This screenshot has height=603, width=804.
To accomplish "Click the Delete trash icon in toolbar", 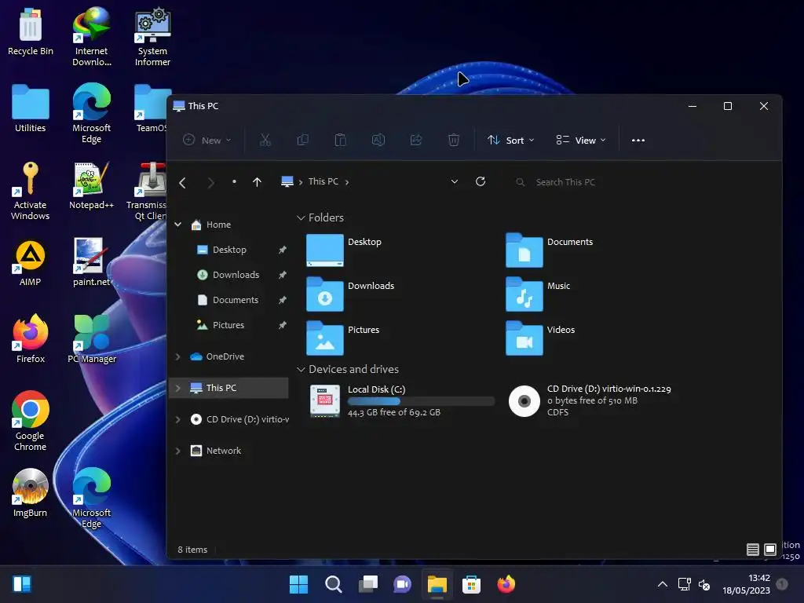I will click(454, 140).
